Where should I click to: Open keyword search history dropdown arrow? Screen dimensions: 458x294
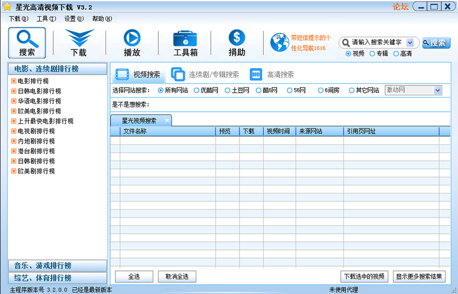click(410, 43)
